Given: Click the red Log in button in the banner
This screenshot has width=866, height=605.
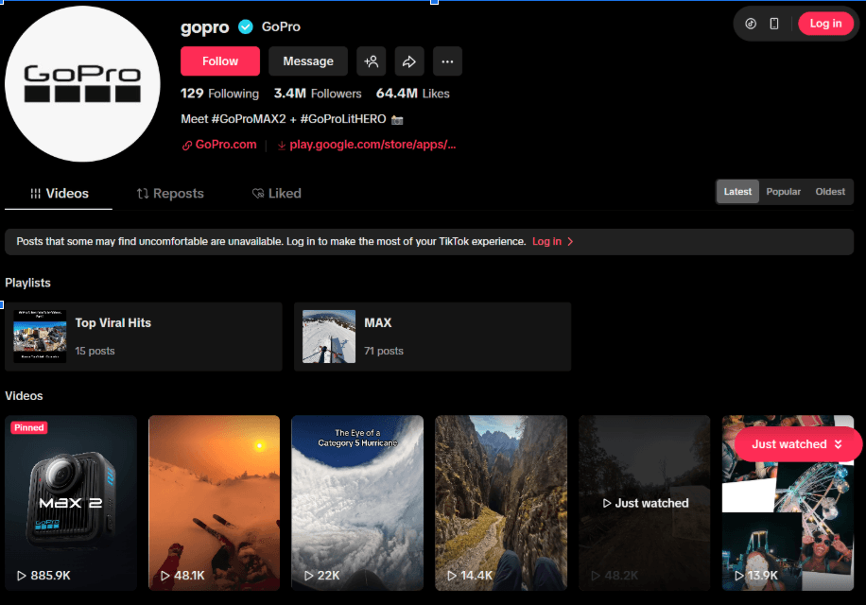Looking at the screenshot, I should tap(546, 241).
